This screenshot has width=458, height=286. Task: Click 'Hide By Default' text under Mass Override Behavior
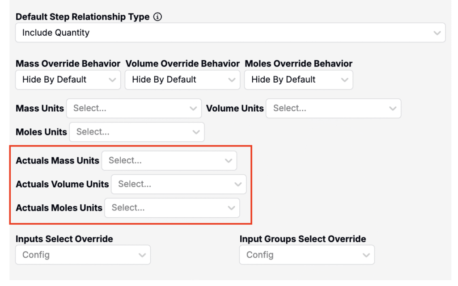[55, 80]
